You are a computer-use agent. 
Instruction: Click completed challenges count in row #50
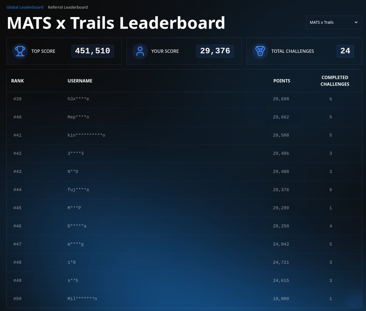331,299
